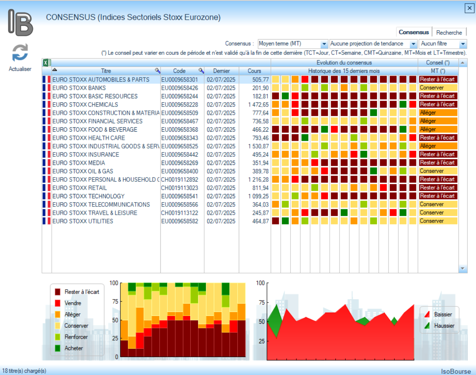476x375 pixels.
Task: Select EURO STOXX UTILITIES row
Action: [250, 221]
